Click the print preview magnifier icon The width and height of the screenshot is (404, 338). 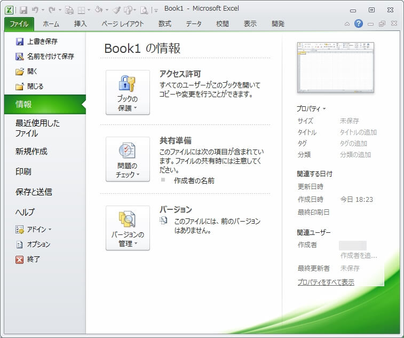point(144,10)
